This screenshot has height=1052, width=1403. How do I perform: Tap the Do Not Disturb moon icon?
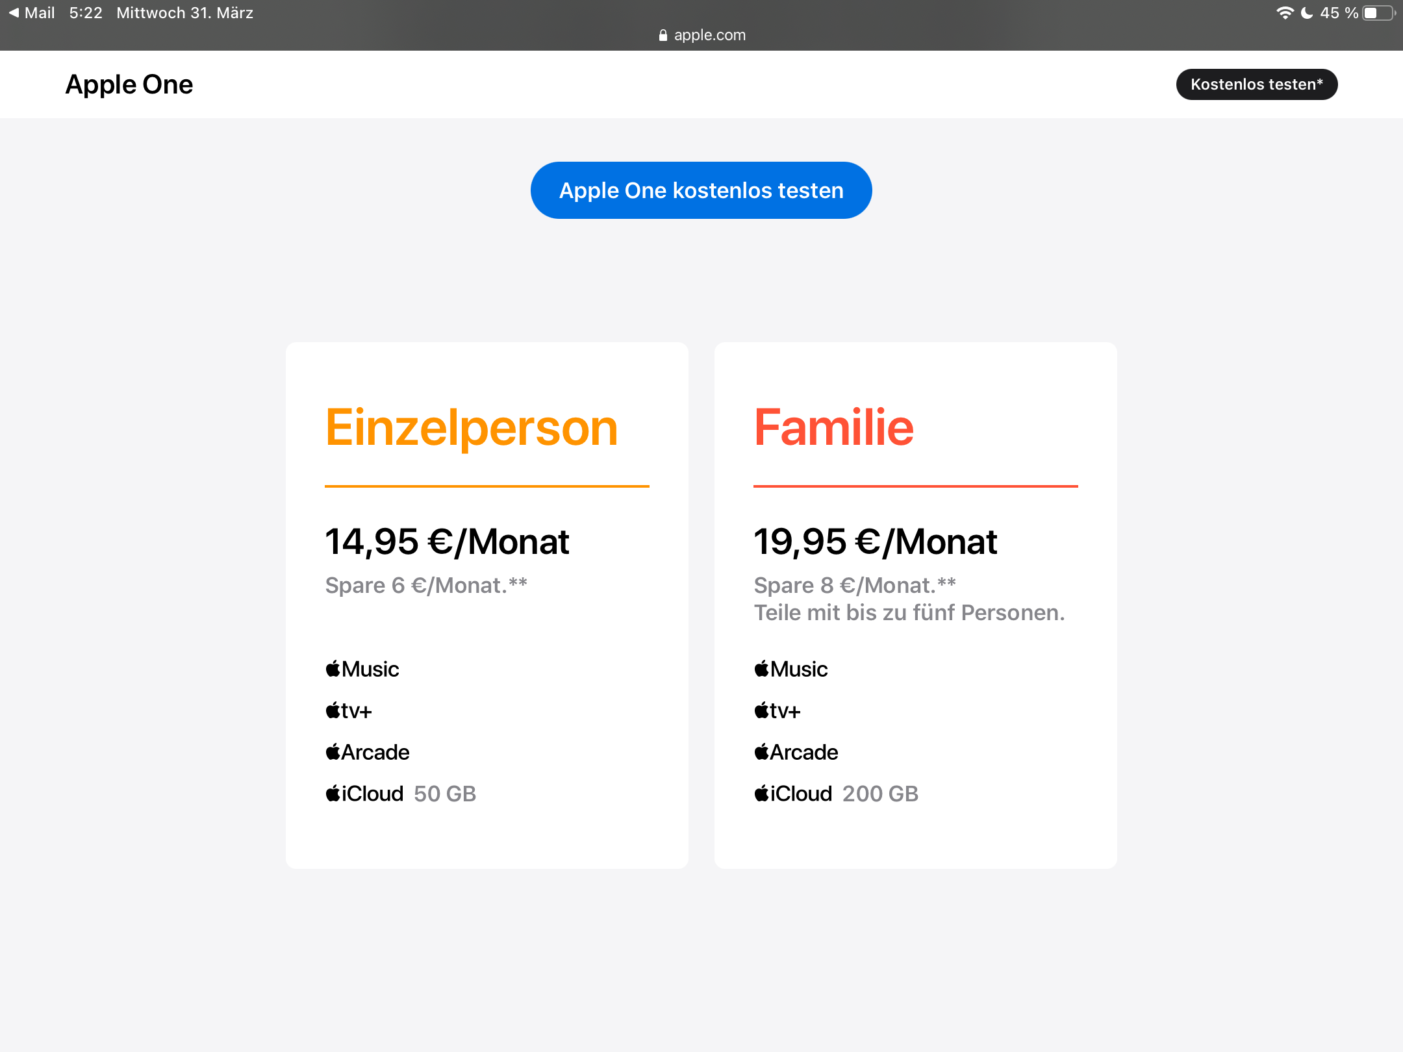coord(1307,13)
